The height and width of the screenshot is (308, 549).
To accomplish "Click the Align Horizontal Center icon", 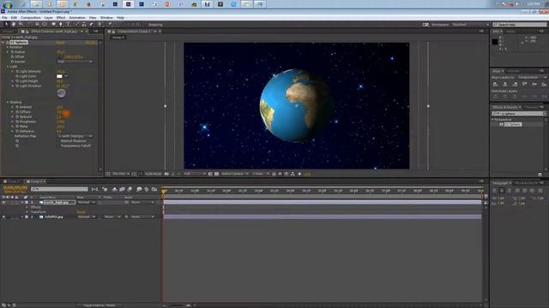I will (x=505, y=84).
